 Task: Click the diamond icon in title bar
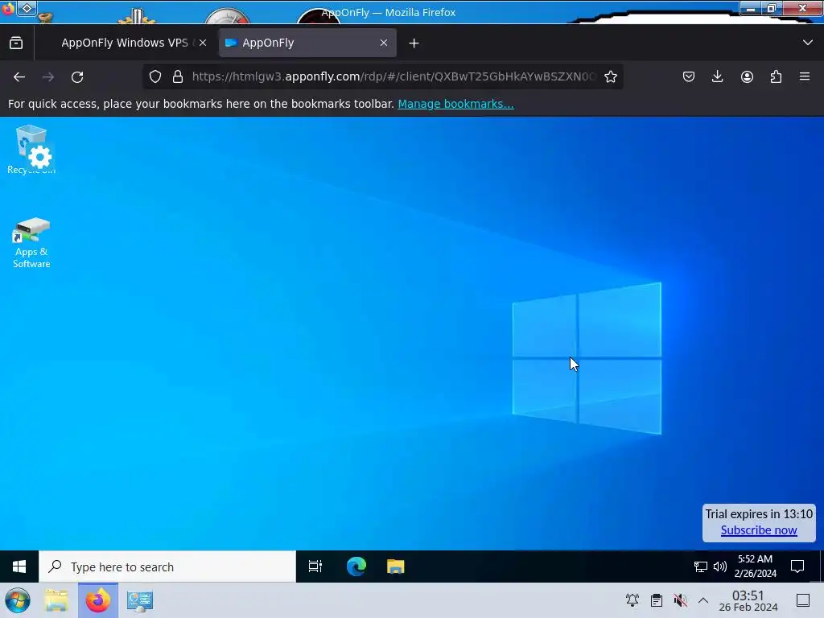[x=27, y=8]
